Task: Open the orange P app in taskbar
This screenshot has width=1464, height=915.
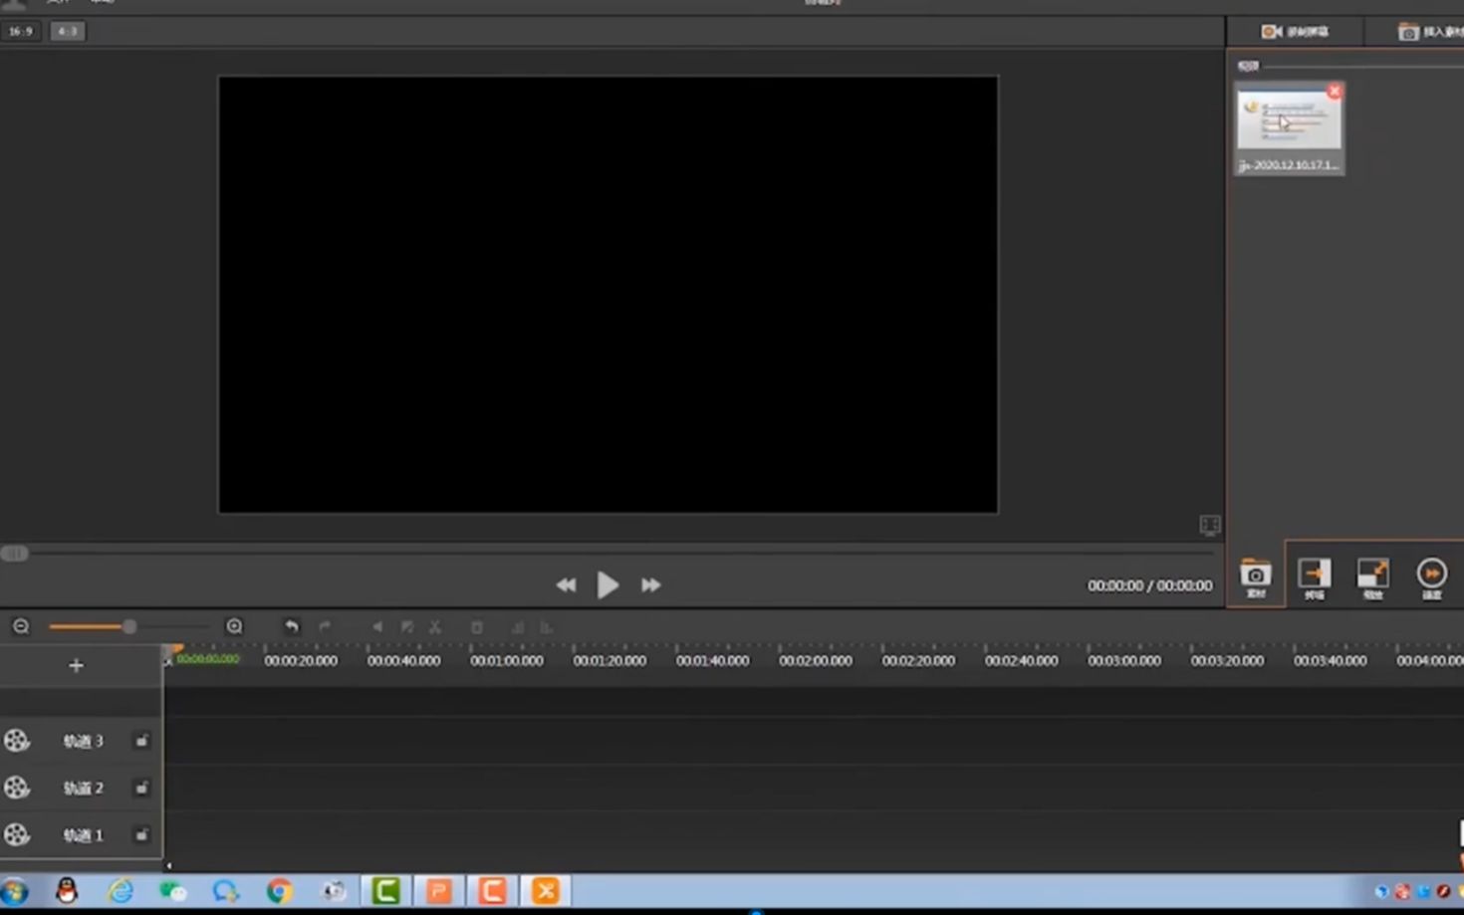Action: [x=438, y=890]
